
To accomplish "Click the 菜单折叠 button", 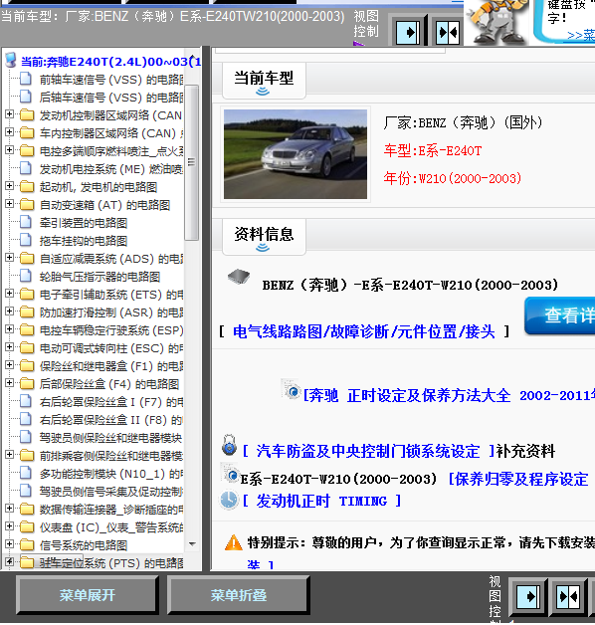I will pos(239,595).
